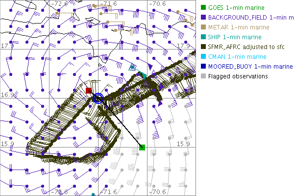Select the tan METAR legend square
The width and height of the screenshot is (294, 196).
coord(203,27)
